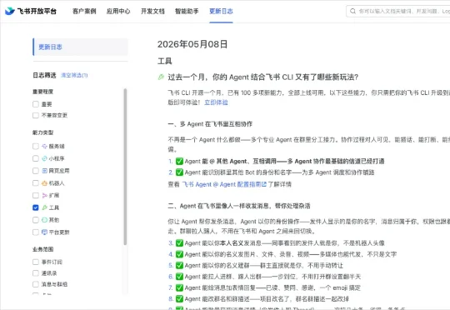Open the 智能助手 nav item
Screen dimensions: 450x310
point(187,11)
